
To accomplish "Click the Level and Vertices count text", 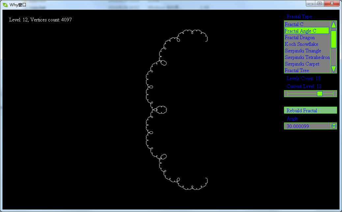I will 40,20.
